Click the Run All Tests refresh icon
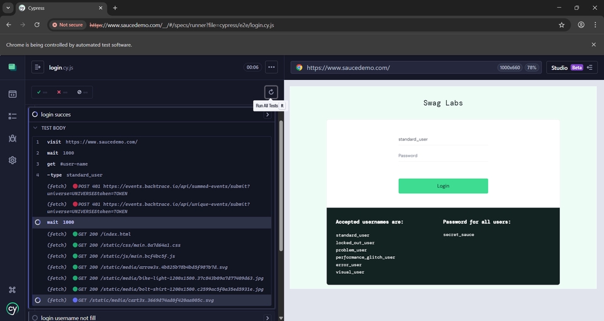The image size is (604, 321). click(271, 92)
